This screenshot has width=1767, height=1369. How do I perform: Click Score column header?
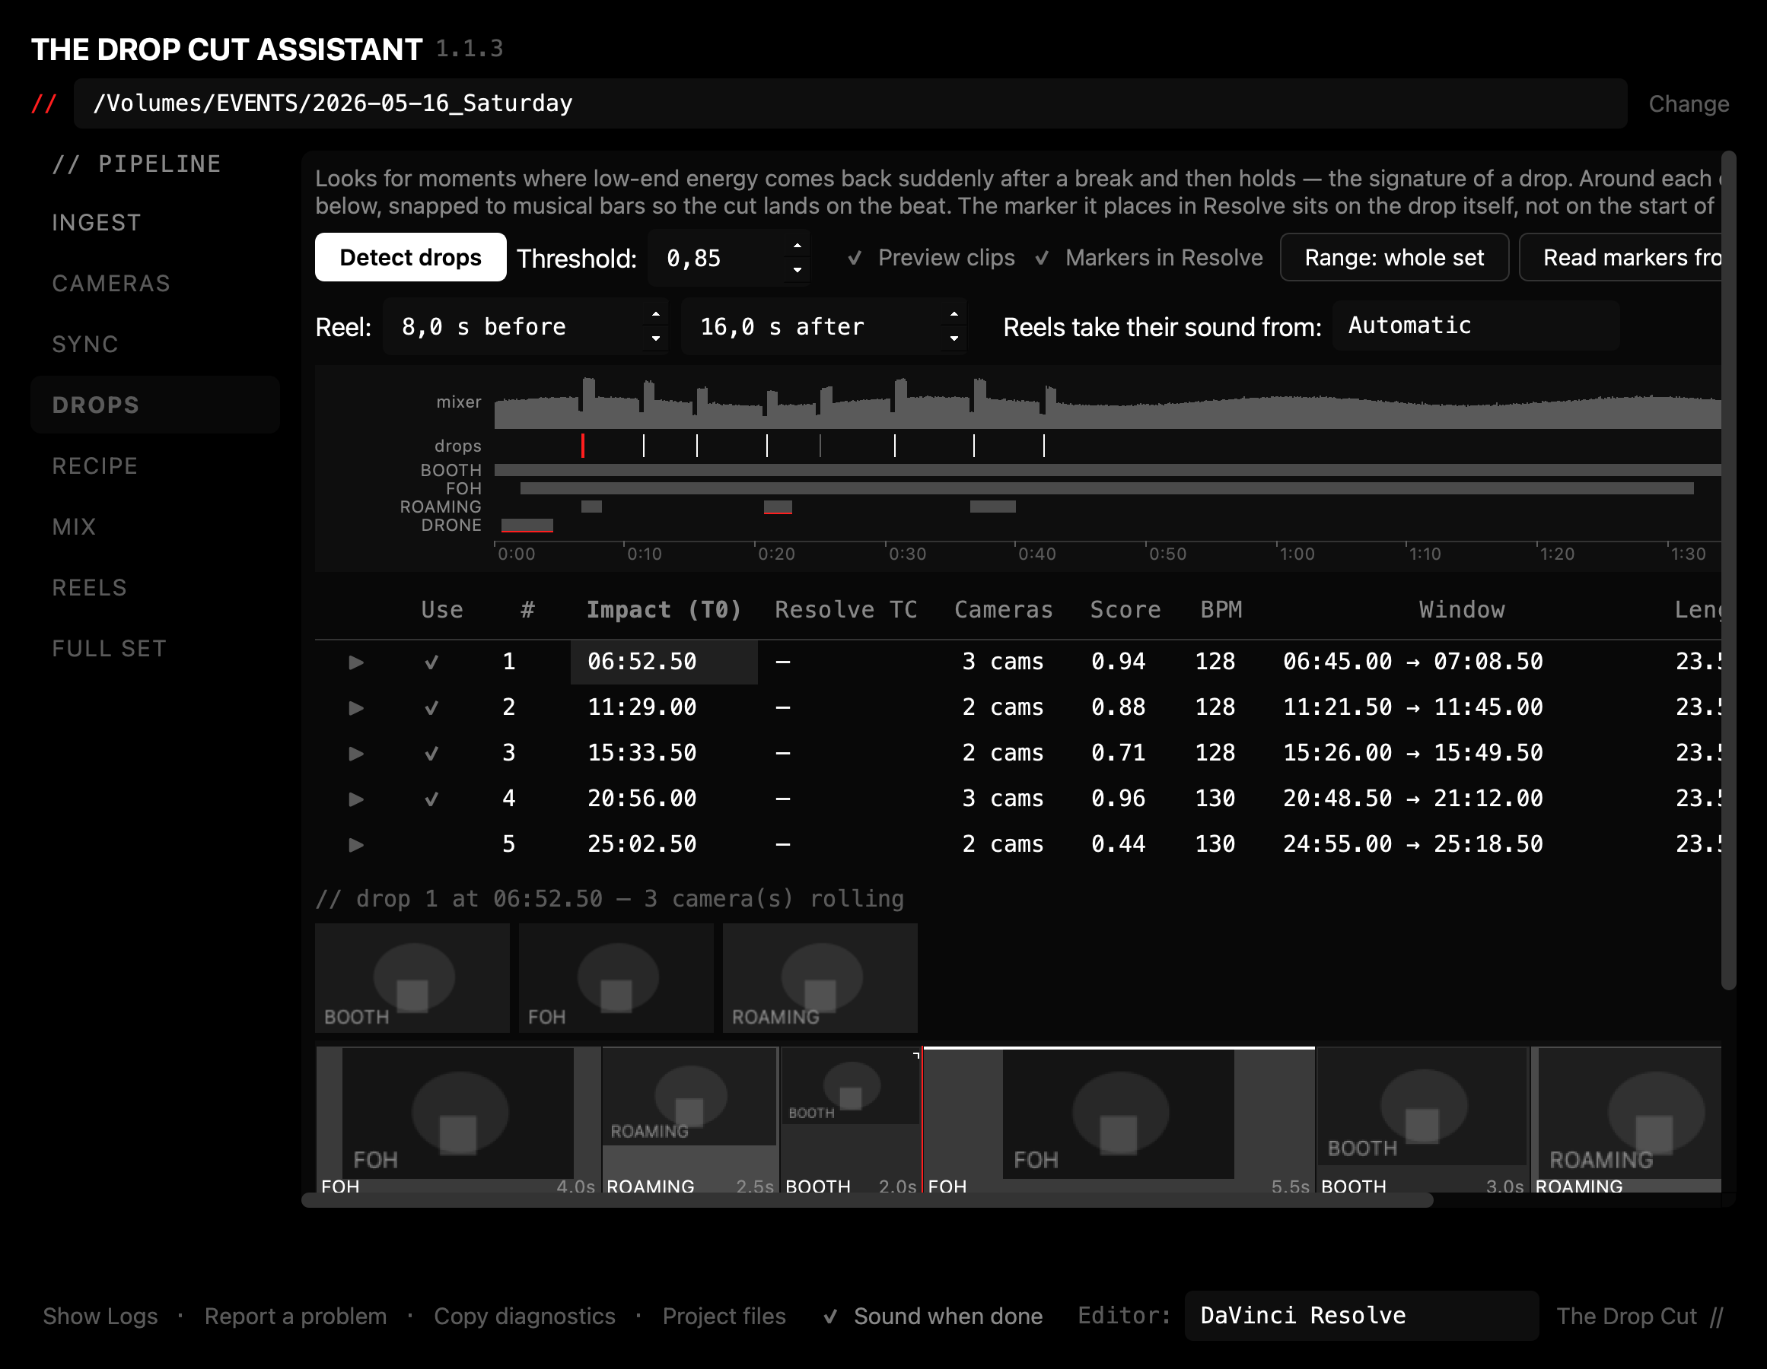click(x=1125, y=610)
